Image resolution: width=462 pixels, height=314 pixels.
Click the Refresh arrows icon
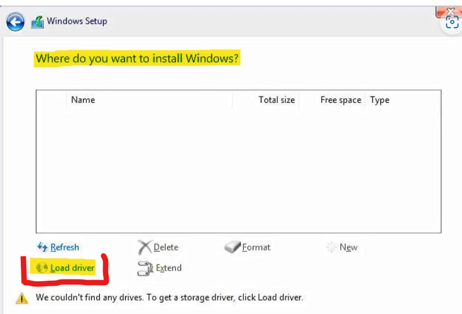pos(43,247)
